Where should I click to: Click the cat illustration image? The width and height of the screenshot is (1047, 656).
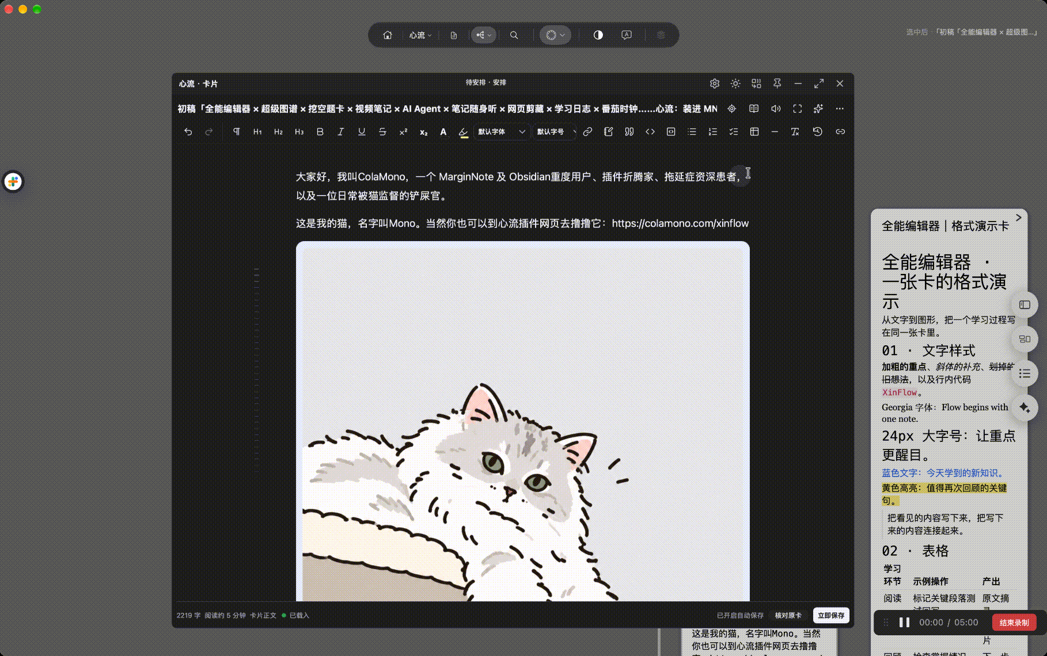click(523, 421)
